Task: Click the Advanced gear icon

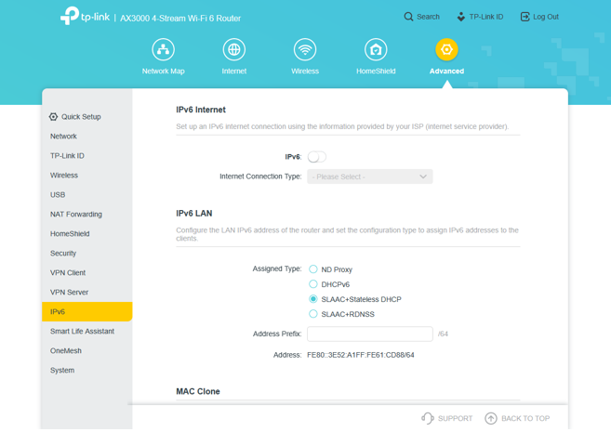Action: [x=446, y=49]
